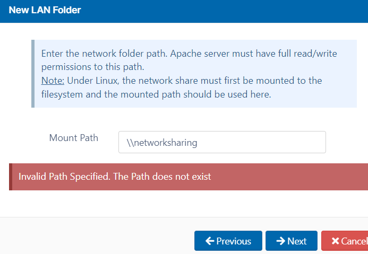Screen dimensions: 368x254
Task: Click the Apache server read/write instruction line
Action: [x=189, y=54]
